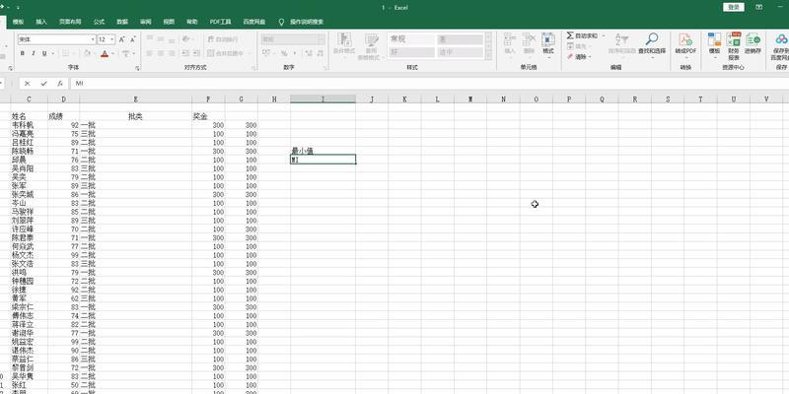Viewport: 789px width, 394px height.
Task: Open 财务报表 button
Action: point(734,46)
